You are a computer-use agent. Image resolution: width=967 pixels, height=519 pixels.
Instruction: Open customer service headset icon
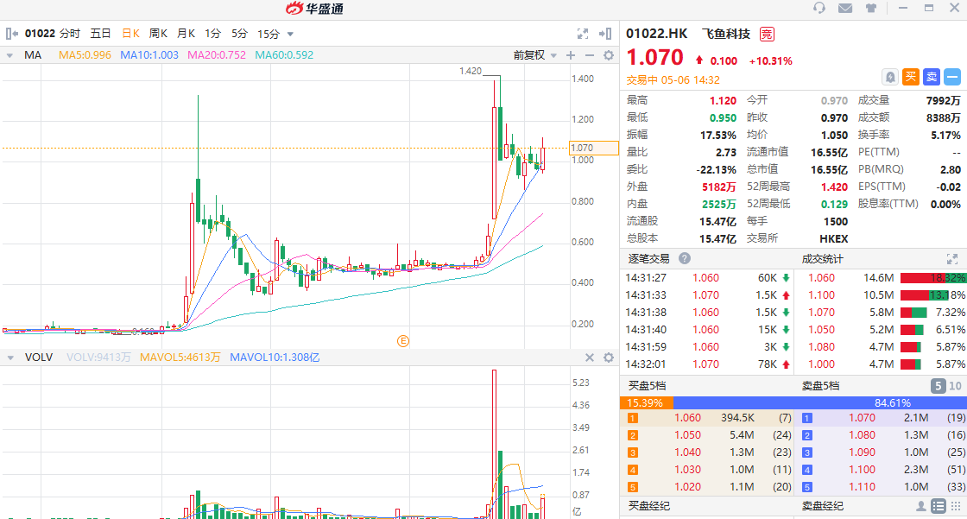point(819,8)
